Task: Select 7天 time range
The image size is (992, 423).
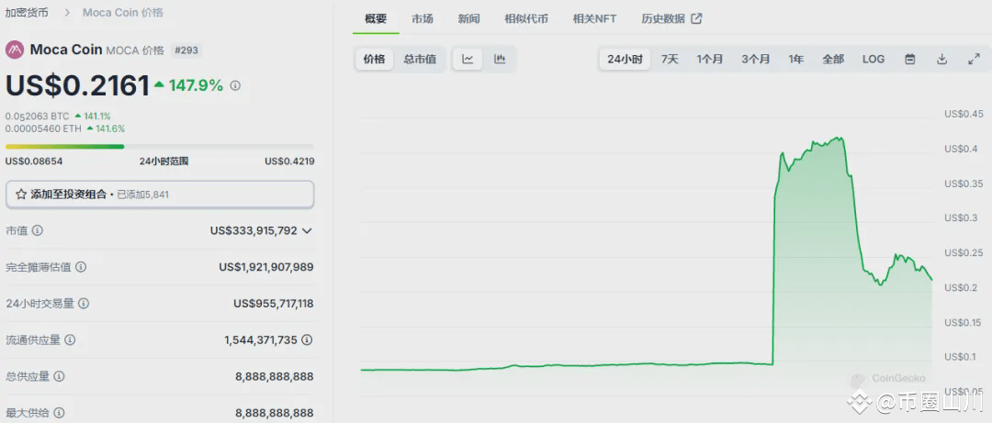Action: point(670,60)
